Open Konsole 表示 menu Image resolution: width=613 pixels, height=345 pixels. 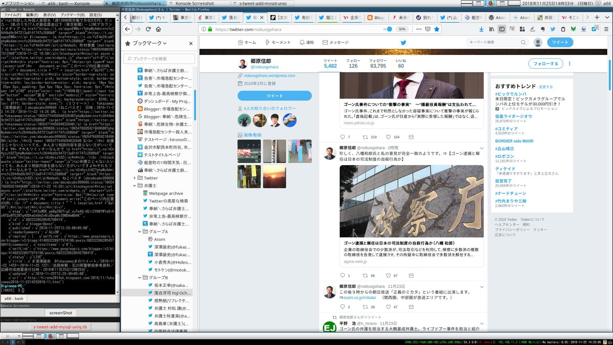[49, 15]
